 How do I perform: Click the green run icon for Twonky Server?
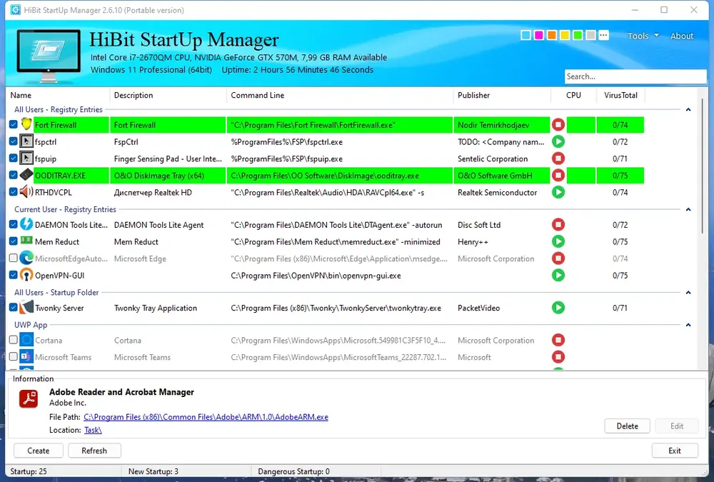[558, 308]
